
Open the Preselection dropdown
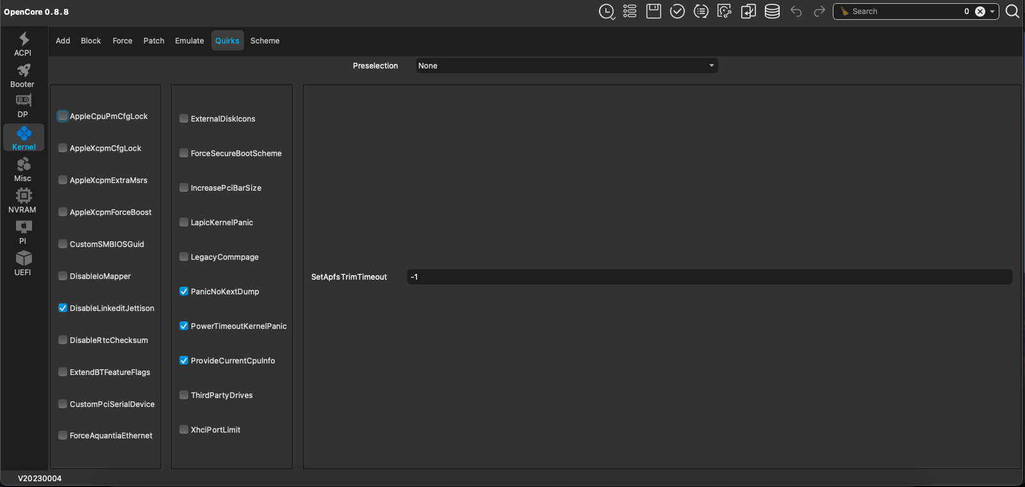coord(567,66)
